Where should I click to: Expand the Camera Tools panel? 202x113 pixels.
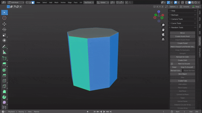[182, 19]
